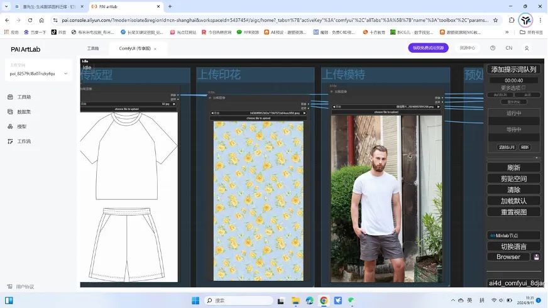Click the save icon next to Browser
The image size is (548, 308).
point(536,257)
